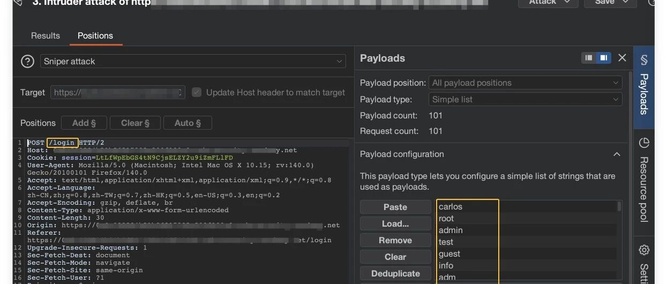Click the Clear § button

click(x=135, y=123)
